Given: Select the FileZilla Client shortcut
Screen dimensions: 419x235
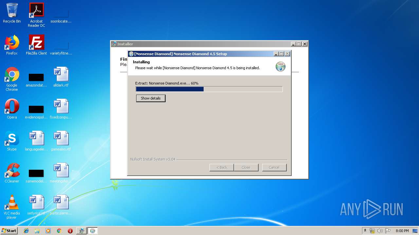Looking at the screenshot, I should (x=36, y=45).
